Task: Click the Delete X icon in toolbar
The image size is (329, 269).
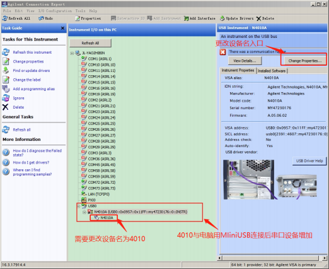Action: pos(258,18)
